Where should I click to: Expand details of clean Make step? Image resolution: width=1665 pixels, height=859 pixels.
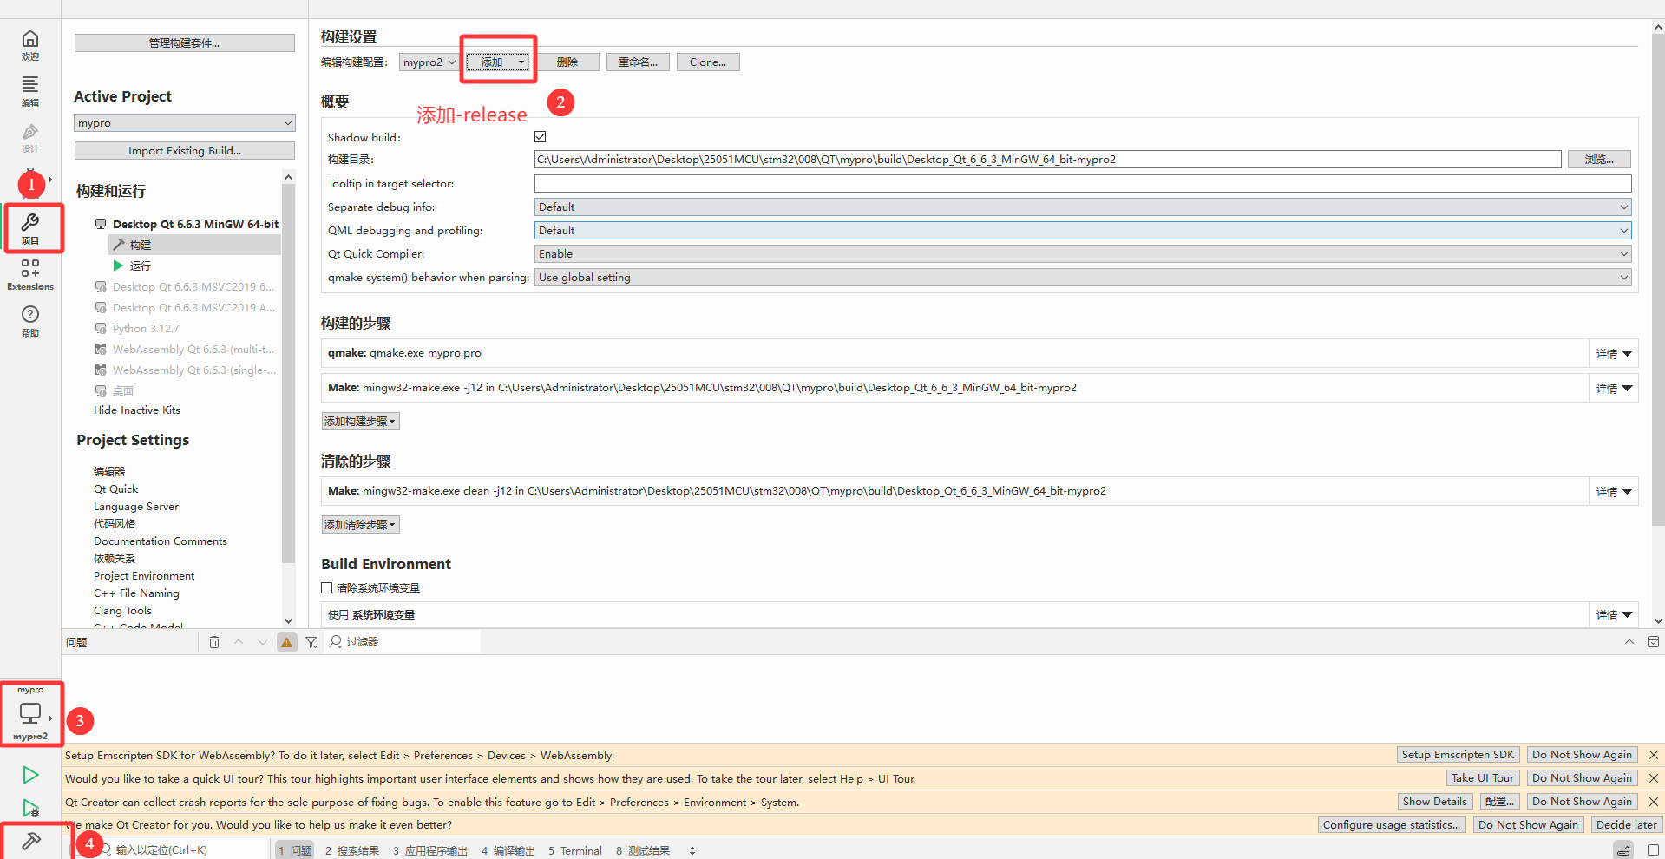click(x=1614, y=492)
